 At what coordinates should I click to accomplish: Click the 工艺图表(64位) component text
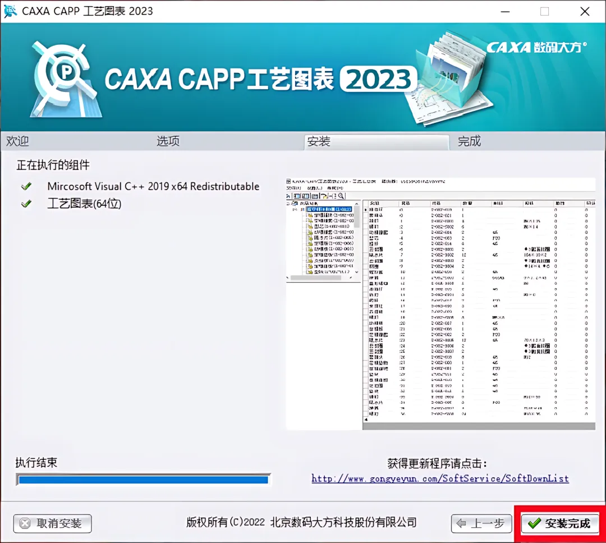[x=84, y=203]
